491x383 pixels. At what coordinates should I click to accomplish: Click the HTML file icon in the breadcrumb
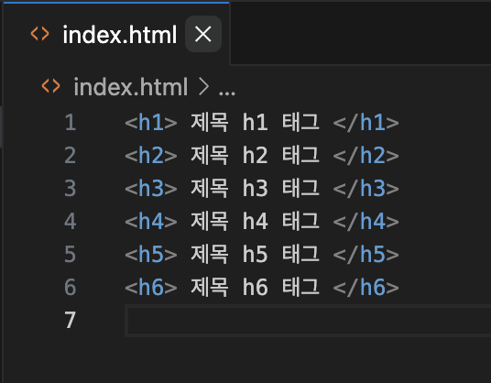point(50,86)
